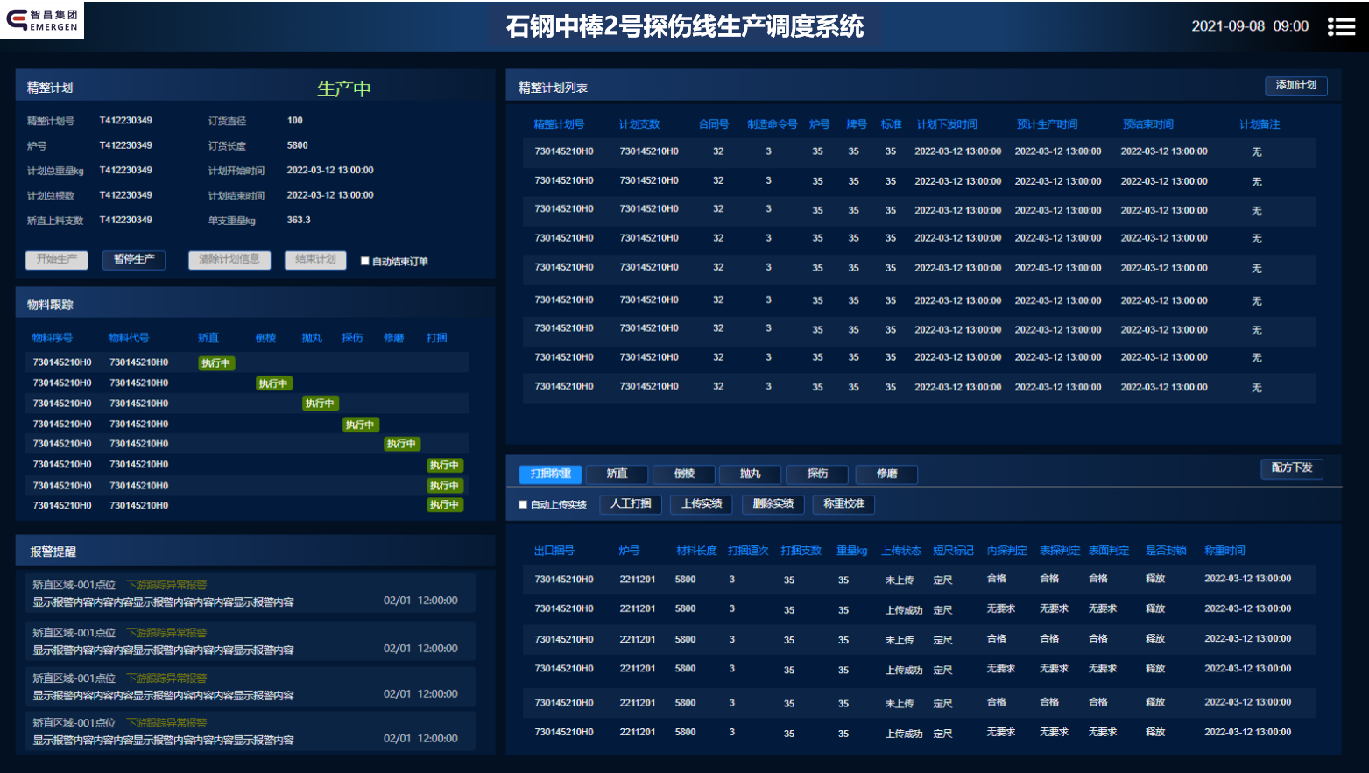The width and height of the screenshot is (1369, 773).
Task: Click the 上传实绩 button
Action: pyautogui.click(x=702, y=503)
